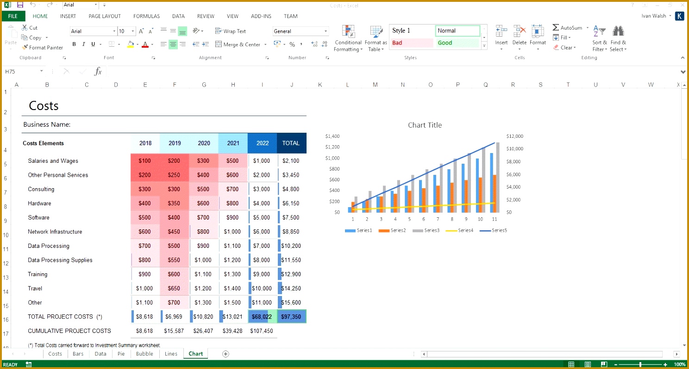This screenshot has height=369, width=689.
Task: Toggle Italic formatting
Action: pos(84,44)
